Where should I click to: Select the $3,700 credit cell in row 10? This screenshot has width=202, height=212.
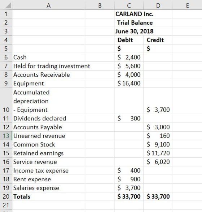coord(158,101)
